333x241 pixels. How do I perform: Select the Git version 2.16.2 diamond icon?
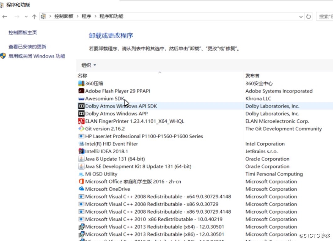point(81,129)
